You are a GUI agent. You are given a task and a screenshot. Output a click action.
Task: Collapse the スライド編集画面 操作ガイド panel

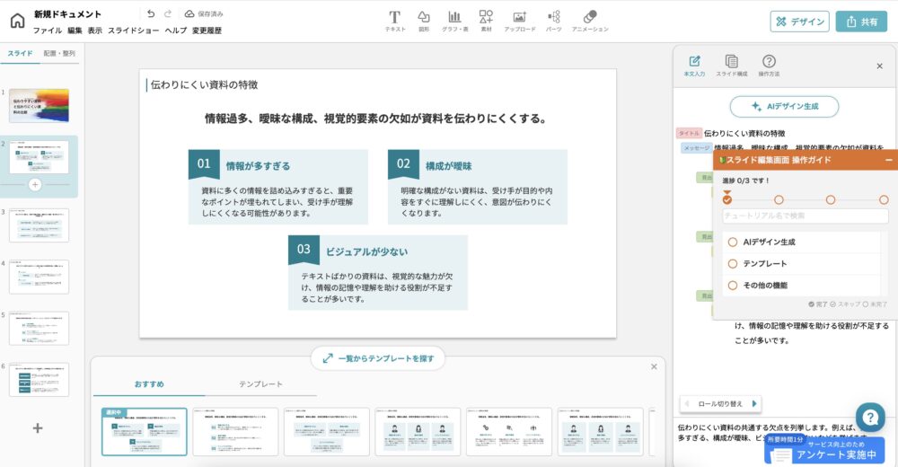point(888,160)
